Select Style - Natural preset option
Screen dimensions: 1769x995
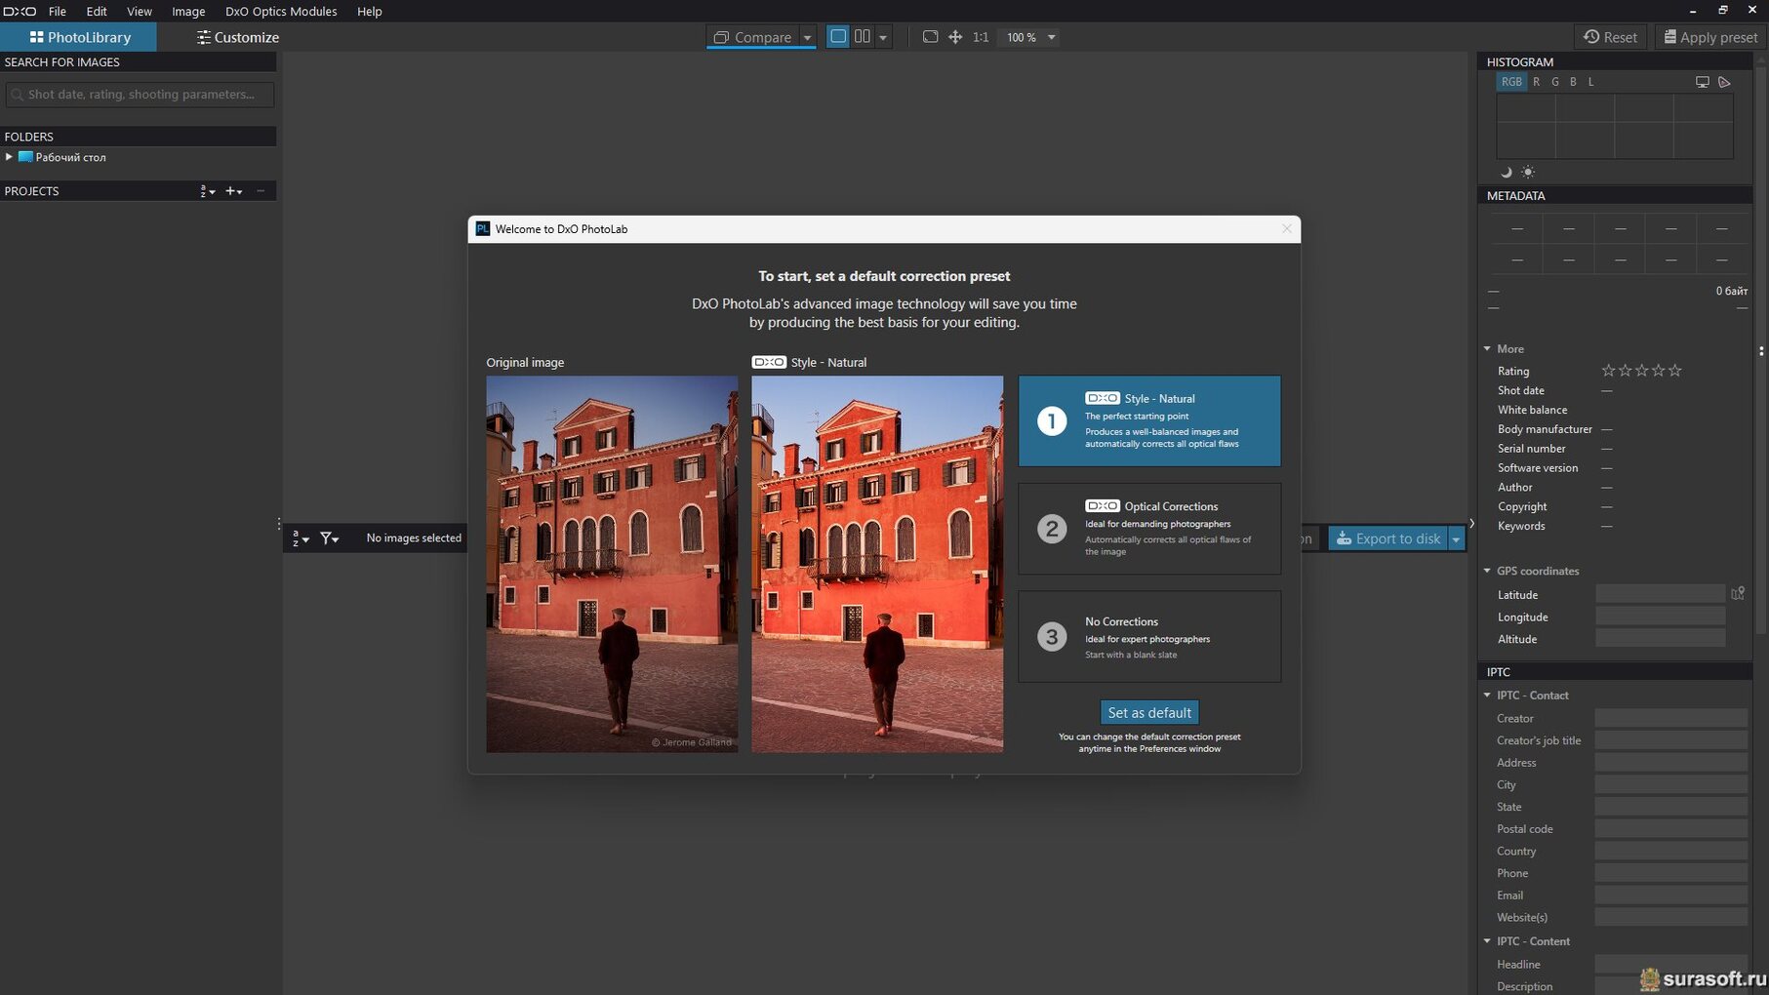[1149, 420]
